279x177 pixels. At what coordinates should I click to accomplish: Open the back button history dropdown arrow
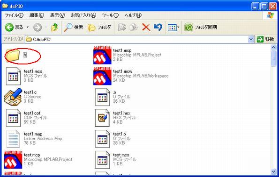[x=28, y=27]
